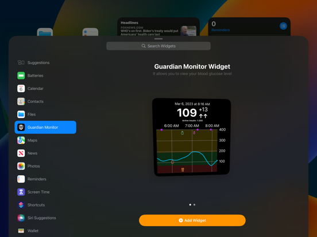This screenshot has height=237, width=317.
Task: Click the Calendar app icon
Action: (21, 89)
